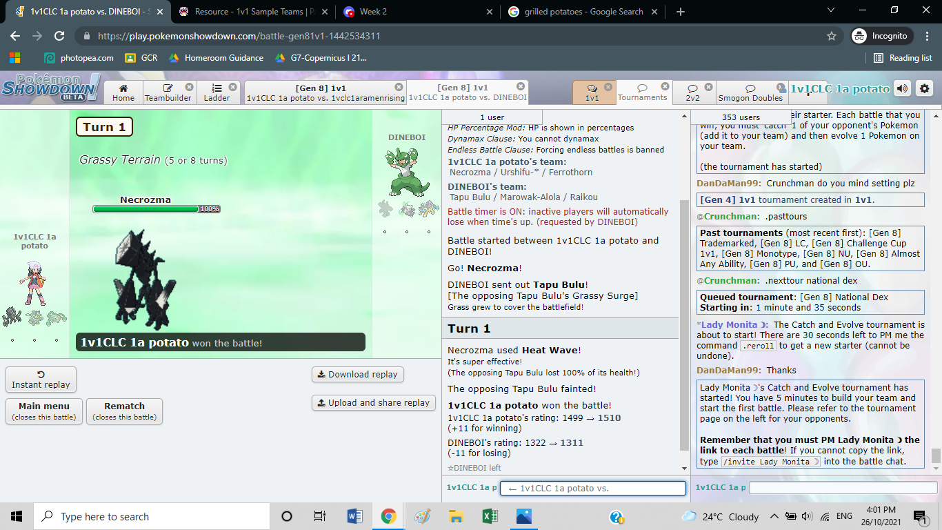Click Download replay button

[357, 374]
